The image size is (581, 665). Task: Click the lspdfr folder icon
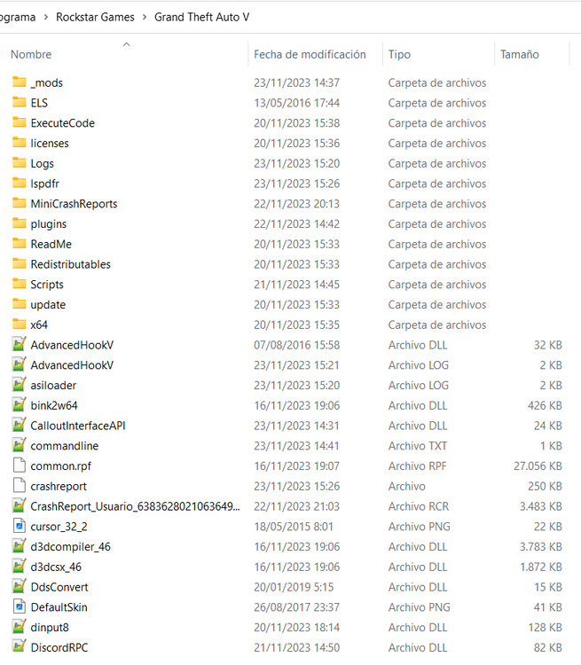tap(20, 184)
